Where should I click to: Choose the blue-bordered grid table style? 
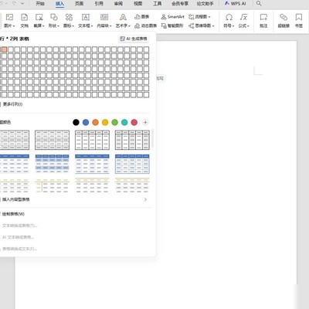pyautogui.click(x=132, y=164)
